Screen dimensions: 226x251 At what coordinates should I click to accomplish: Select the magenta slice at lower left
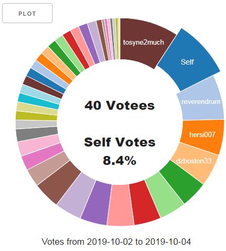click(x=43, y=156)
